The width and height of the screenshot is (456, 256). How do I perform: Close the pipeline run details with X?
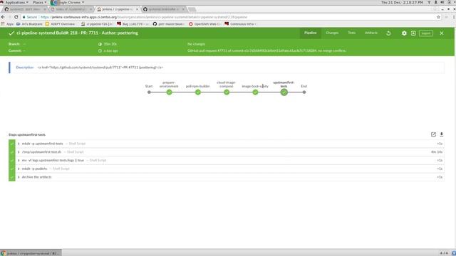(x=442, y=33)
